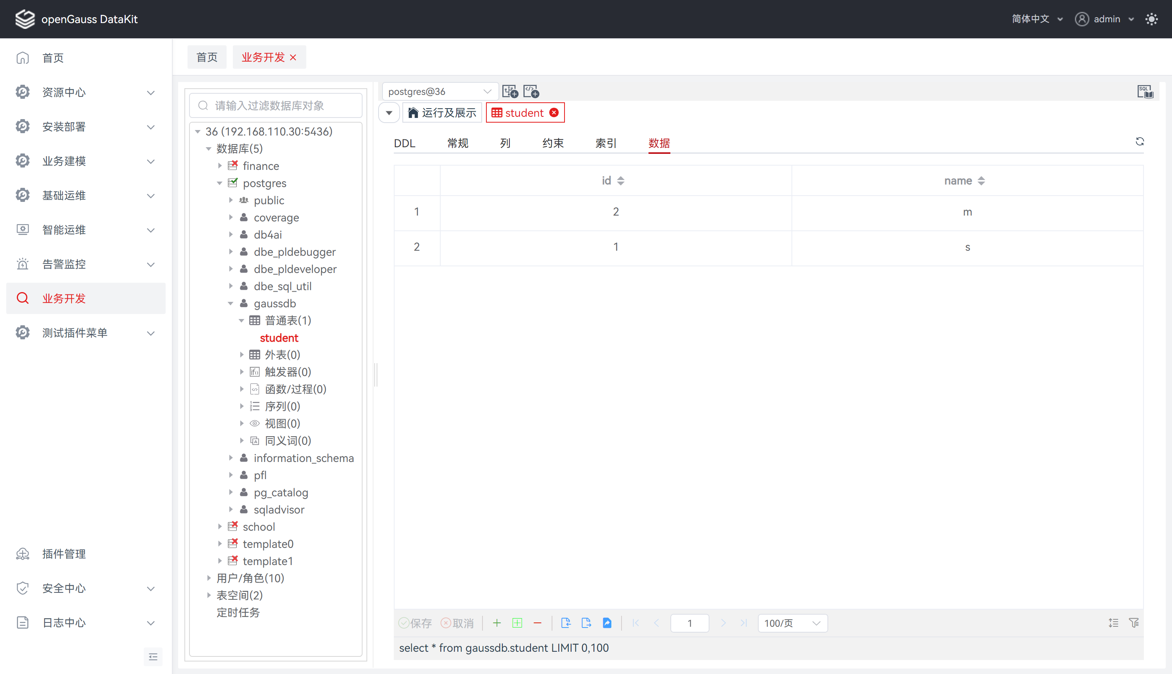The width and height of the screenshot is (1172, 674).
Task: Open the SQL assistant icon at top right
Action: 1145,92
